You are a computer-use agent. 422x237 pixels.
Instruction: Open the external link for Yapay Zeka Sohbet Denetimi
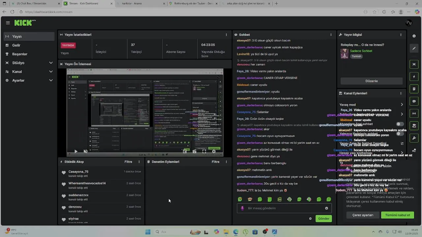point(402,144)
